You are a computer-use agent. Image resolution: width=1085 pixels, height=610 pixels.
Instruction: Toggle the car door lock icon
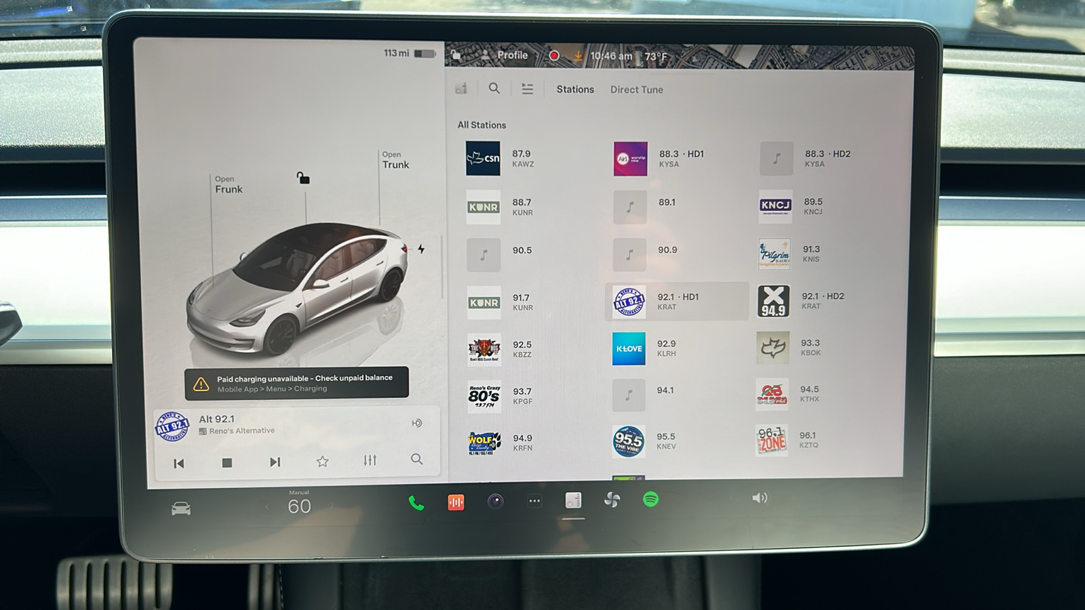303,178
